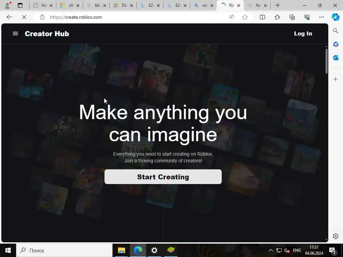Image resolution: width=343 pixels, height=257 pixels.
Task: Click the page vertical scrollbar thumb
Action: (x=326, y=61)
